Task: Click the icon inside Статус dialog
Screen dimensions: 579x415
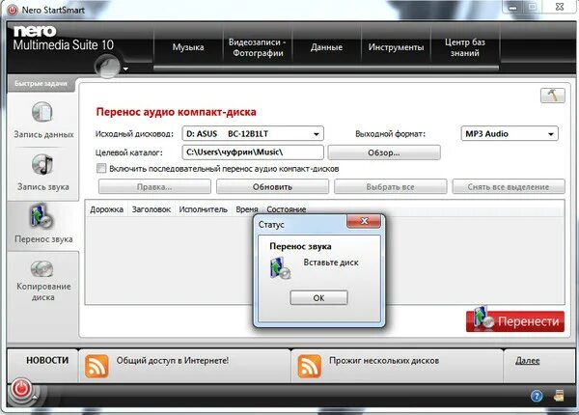Action: click(280, 268)
